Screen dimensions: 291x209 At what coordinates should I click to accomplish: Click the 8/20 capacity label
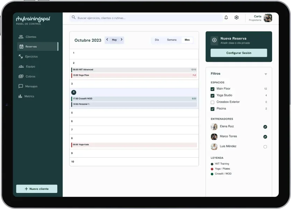(194, 99)
